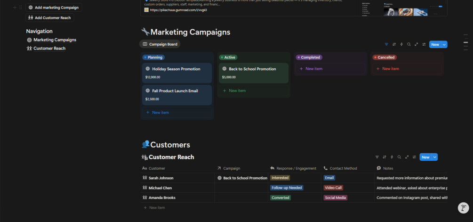
Task: Click the block drag handle beside Add marketing Compaign
Action: (x=21, y=8)
